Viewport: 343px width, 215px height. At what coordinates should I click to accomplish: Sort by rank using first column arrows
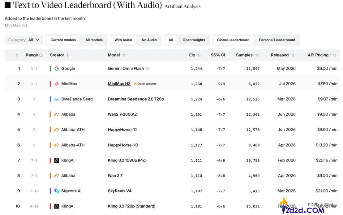17,55
